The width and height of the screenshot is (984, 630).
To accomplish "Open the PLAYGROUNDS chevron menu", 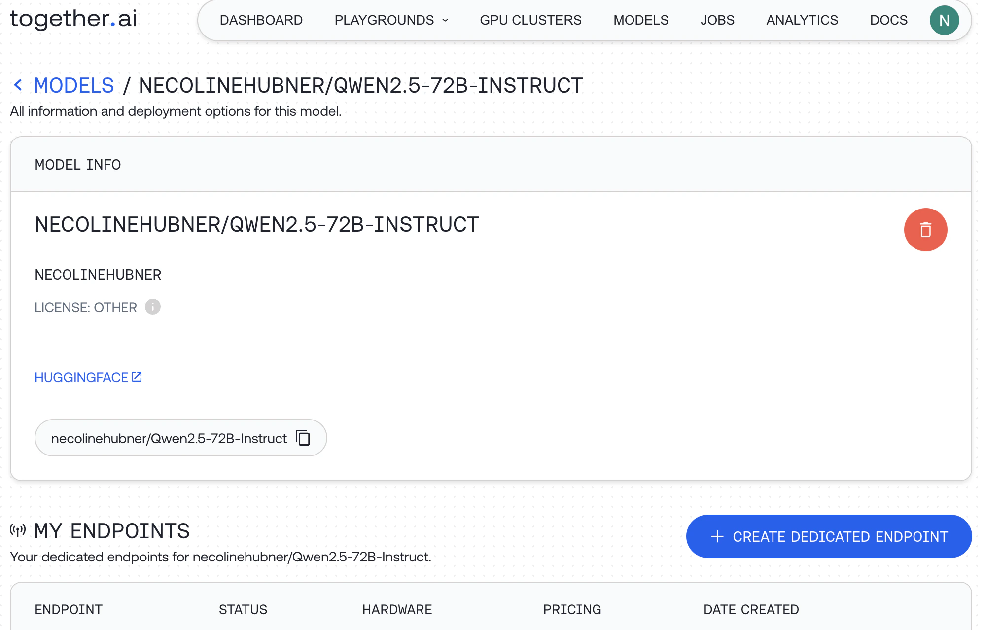I will coord(445,21).
